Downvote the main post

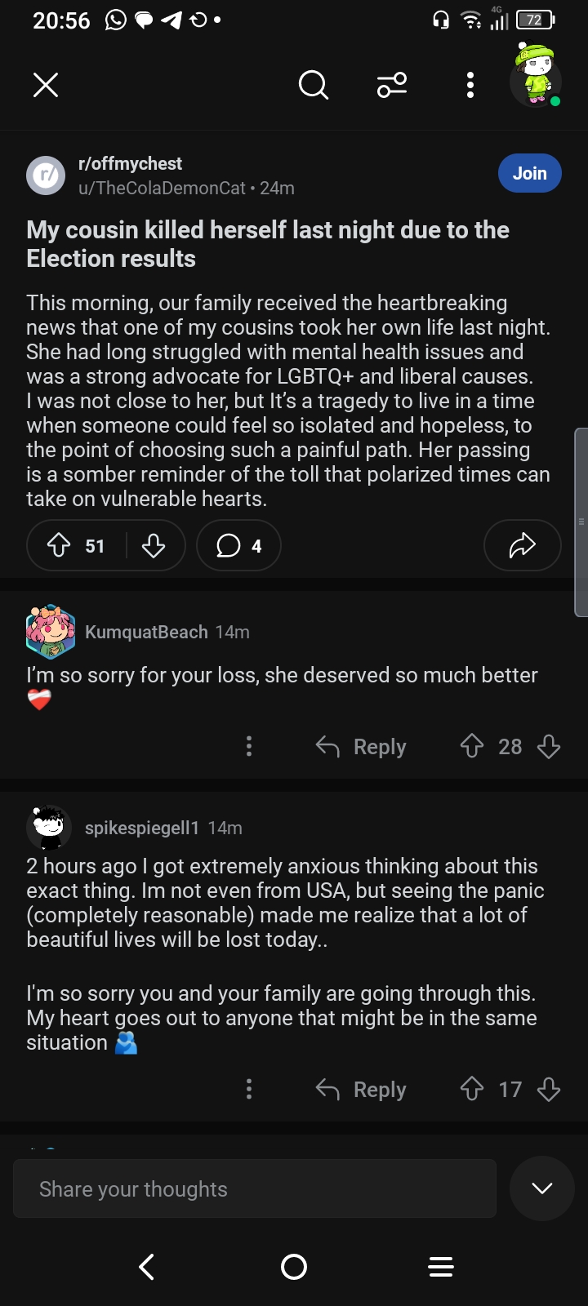coord(154,545)
